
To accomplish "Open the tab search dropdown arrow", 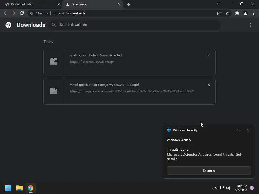I will (x=218, y=4).
